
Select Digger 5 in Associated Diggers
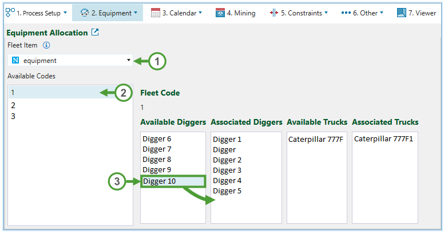click(227, 191)
